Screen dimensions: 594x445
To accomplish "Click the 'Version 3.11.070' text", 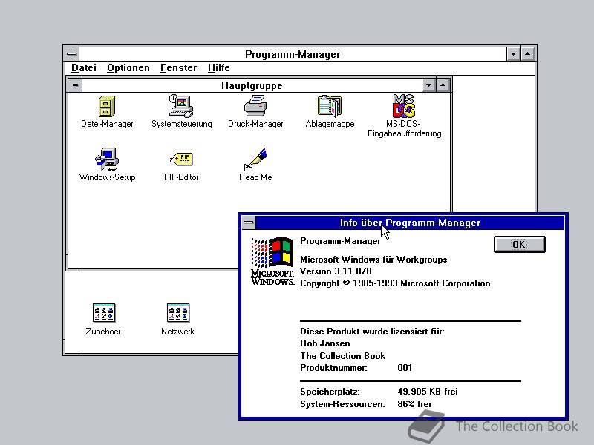I will tap(336, 271).
